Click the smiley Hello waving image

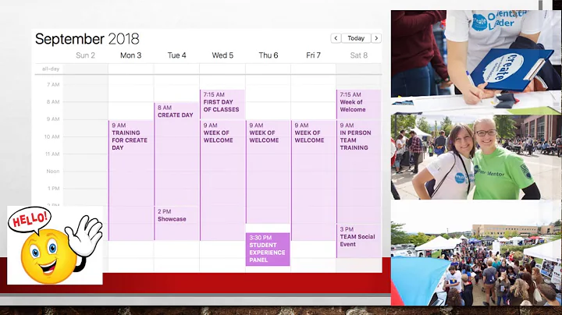[55, 245]
